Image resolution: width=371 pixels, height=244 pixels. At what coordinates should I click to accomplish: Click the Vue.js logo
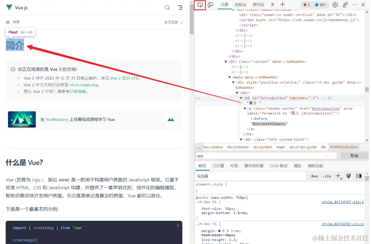(x=9, y=7)
